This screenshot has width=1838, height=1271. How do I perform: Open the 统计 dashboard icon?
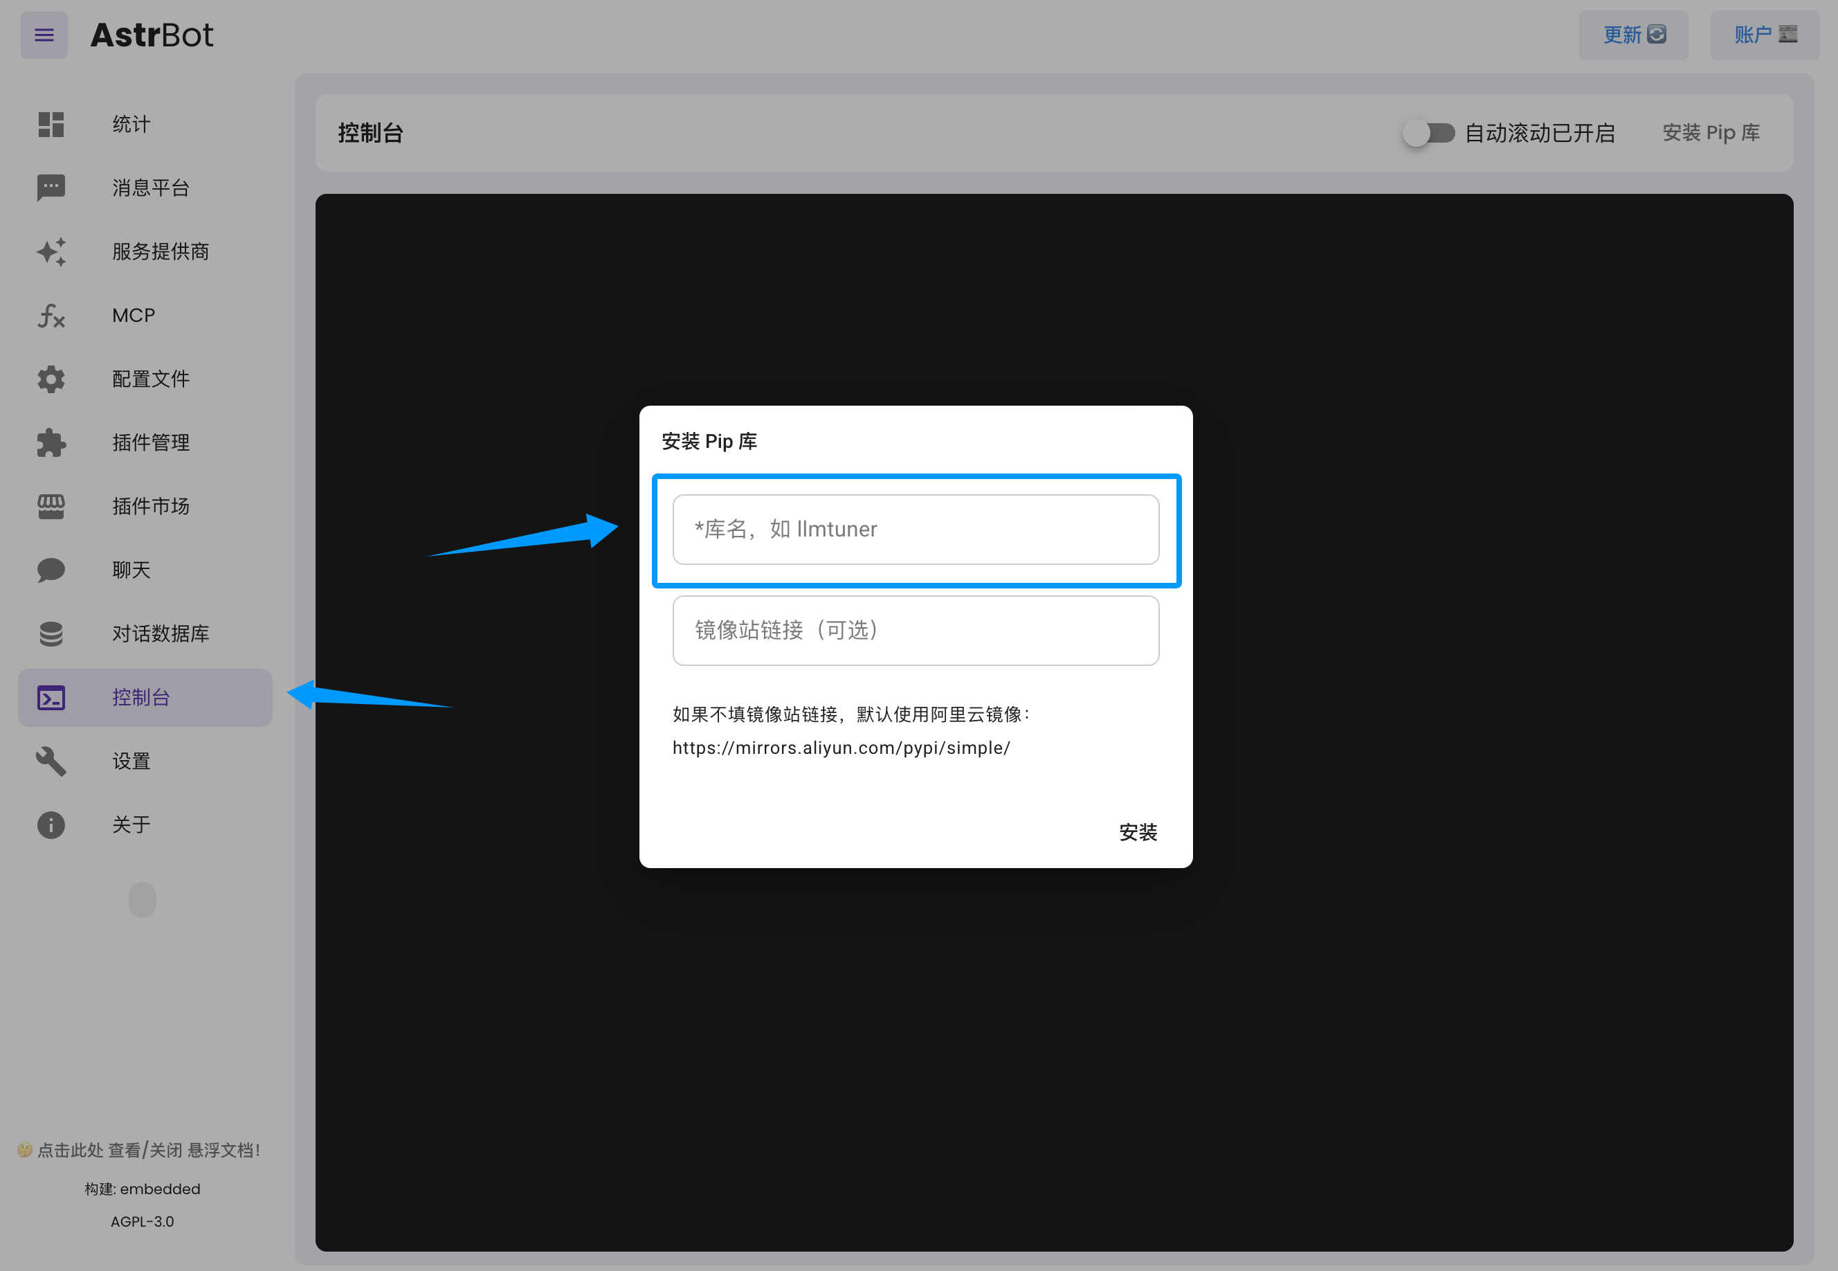[51, 124]
